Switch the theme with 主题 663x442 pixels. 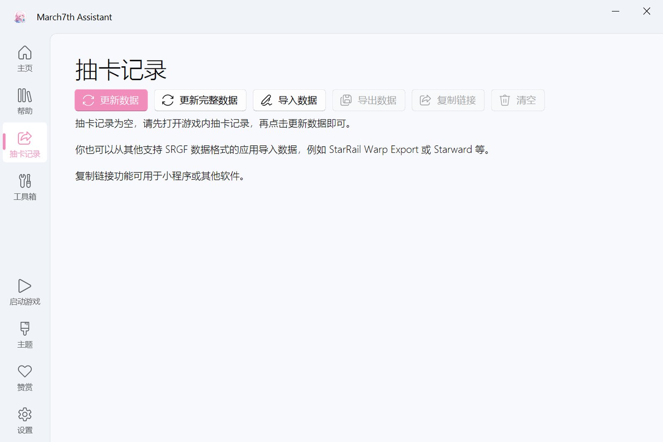25,335
